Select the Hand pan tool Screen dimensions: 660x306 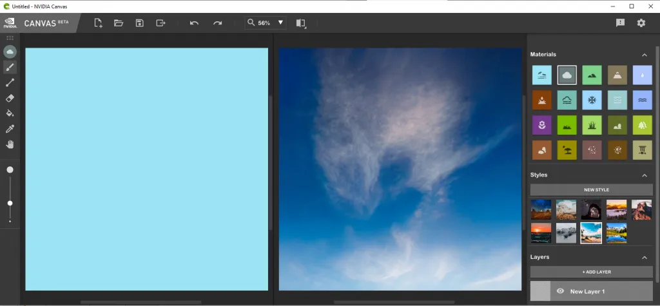(10, 144)
